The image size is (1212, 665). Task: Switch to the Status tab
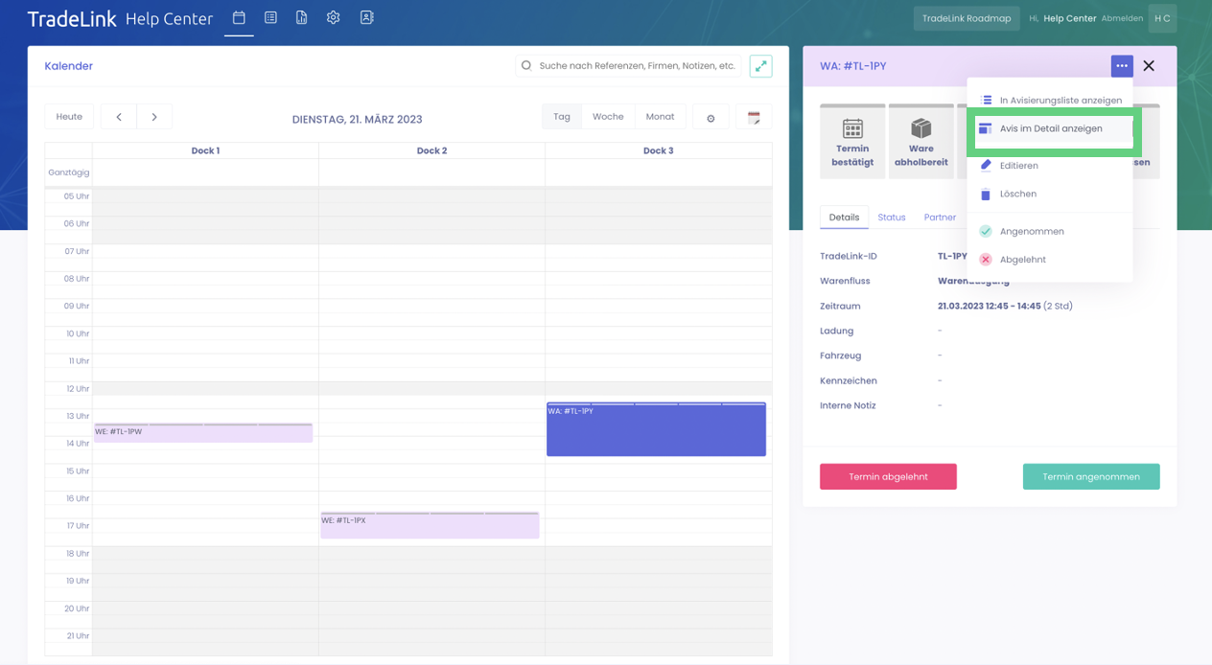coord(892,218)
